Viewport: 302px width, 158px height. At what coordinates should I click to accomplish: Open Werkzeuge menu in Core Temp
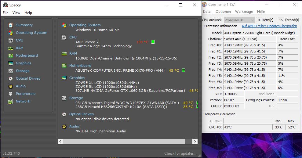tap(244, 12)
